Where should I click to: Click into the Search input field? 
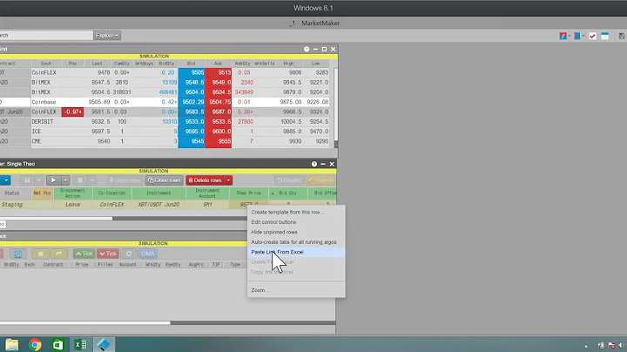(x=46, y=35)
